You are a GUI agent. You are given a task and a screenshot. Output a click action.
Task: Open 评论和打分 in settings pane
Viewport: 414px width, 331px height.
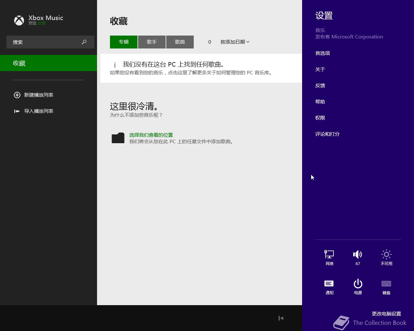coord(327,134)
